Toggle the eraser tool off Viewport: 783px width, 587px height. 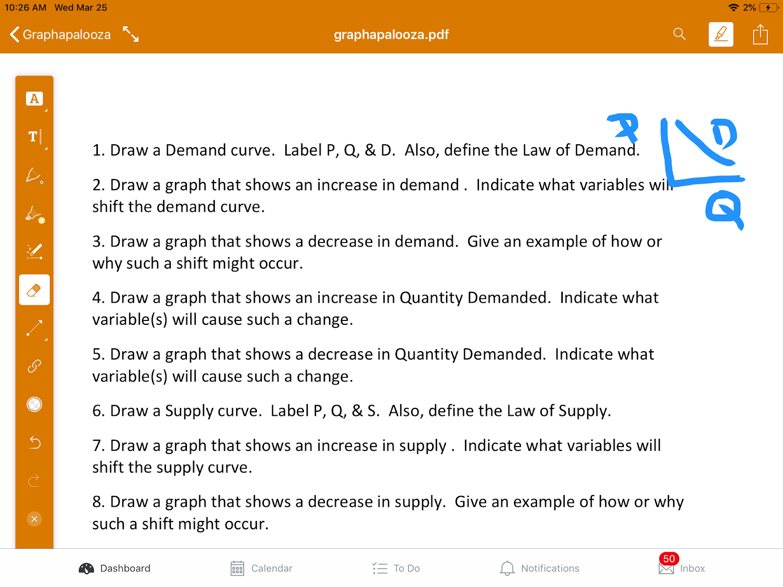tap(34, 290)
